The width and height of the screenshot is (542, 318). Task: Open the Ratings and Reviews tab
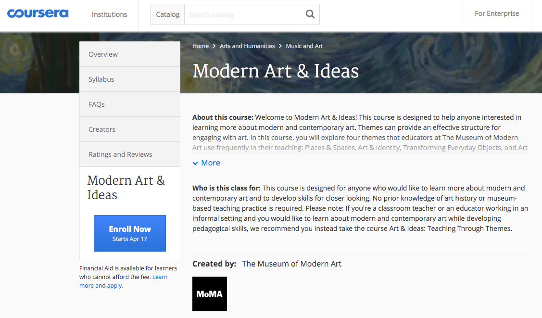click(130, 154)
